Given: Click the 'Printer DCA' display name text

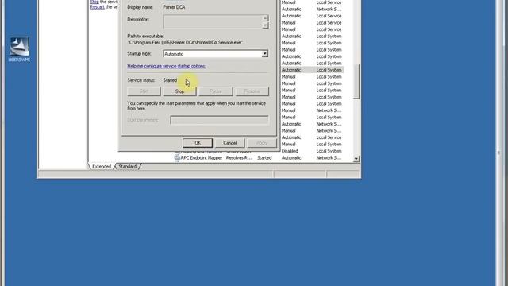Looking at the screenshot, I should point(174,7).
